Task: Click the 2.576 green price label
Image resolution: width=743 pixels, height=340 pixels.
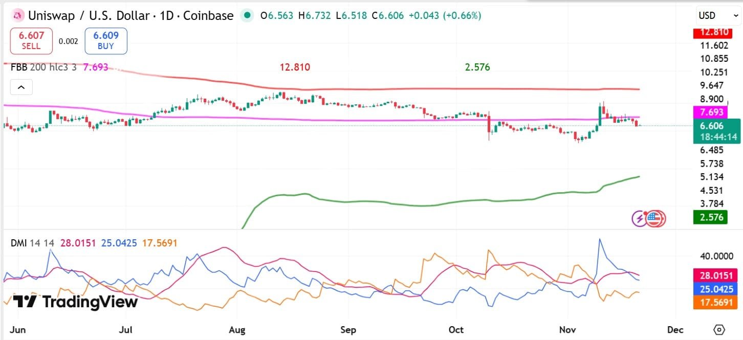Action: point(711,217)
